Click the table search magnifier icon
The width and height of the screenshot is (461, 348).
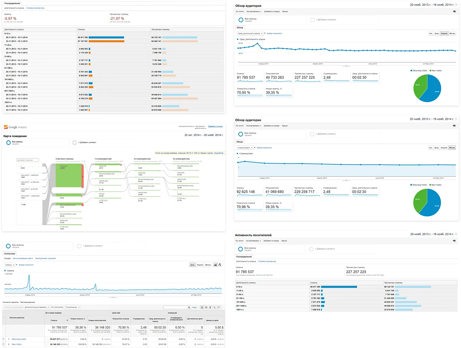tap(189, 307)
